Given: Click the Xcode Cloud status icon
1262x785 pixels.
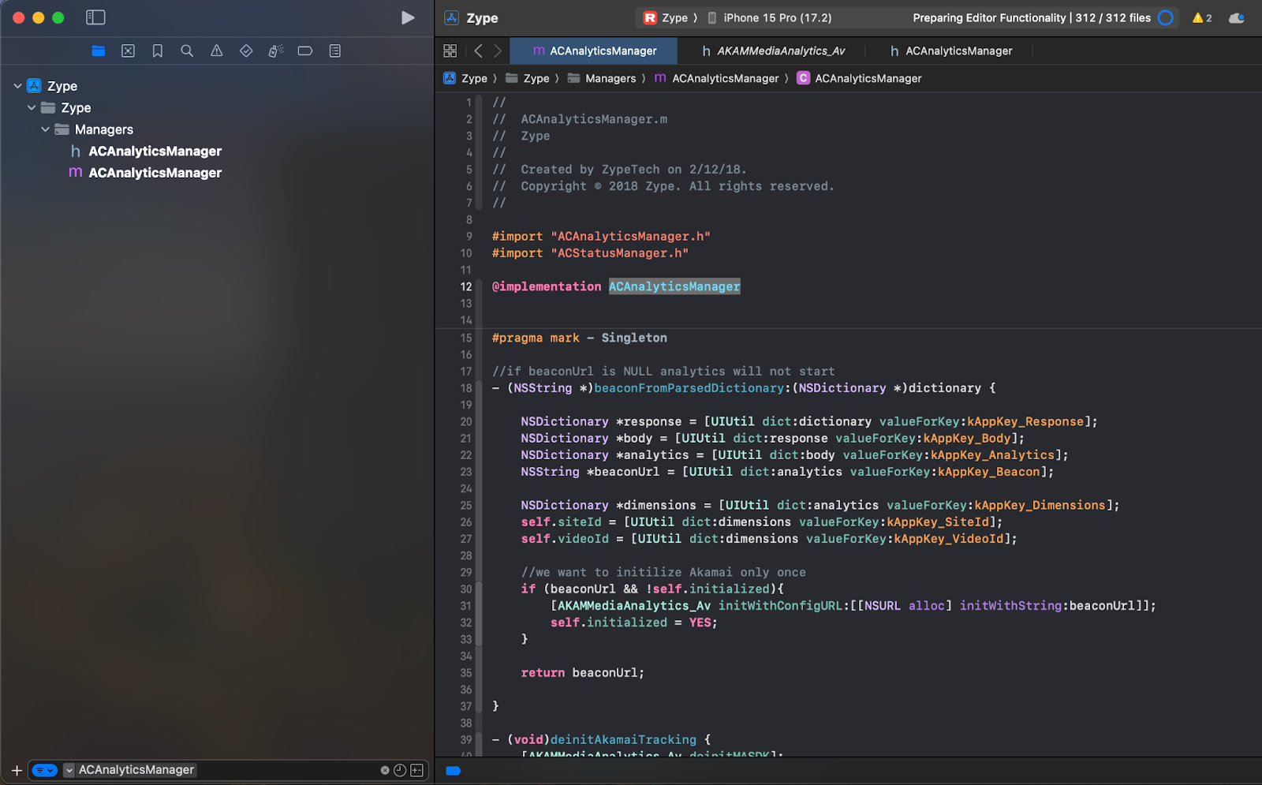Looking at the screenshot, I should click(x=1237, y=17).
